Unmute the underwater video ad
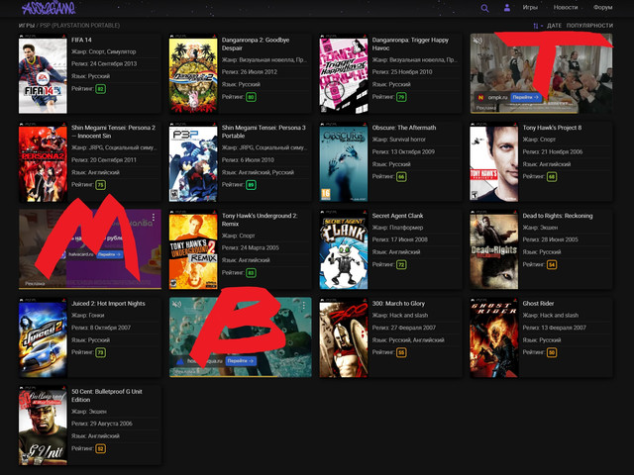Viewport: 634px width, 475px height. point(176,304)
